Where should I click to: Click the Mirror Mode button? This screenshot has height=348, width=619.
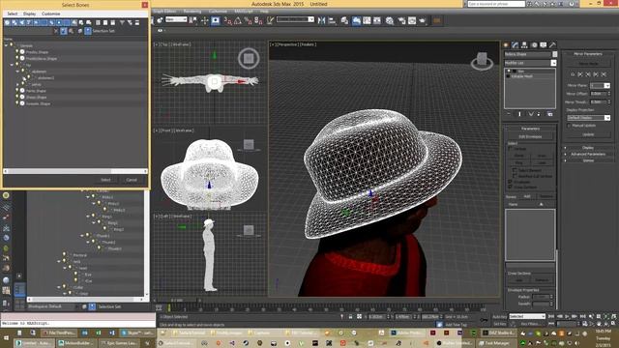click(588, 64)
